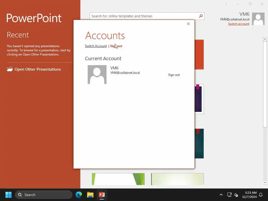This screenshot has width=268, height=201.
Task: Open File Explorer from taskbar
Action: [x=90, y=195]
